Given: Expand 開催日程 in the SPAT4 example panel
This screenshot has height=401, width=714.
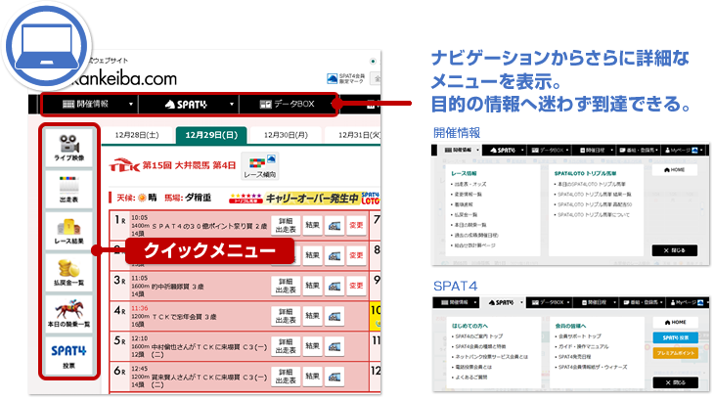Looking at the screenshot, I should [x=598, y=302].
